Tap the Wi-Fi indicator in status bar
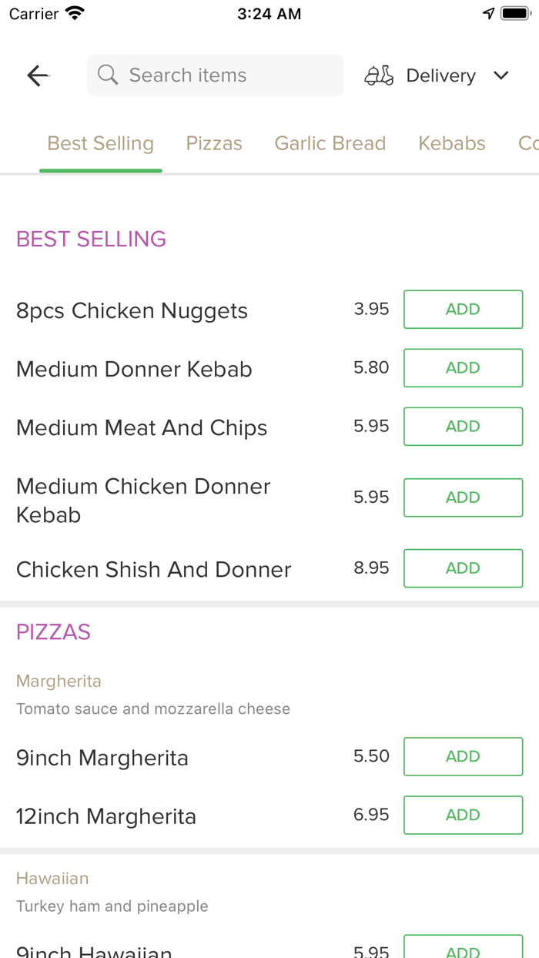The height and width of the screenshot is (958, 539). click(72, 12)
